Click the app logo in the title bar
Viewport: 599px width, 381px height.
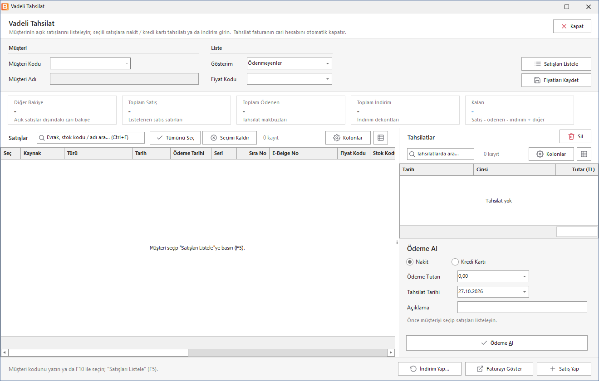[x=5, y=7]
